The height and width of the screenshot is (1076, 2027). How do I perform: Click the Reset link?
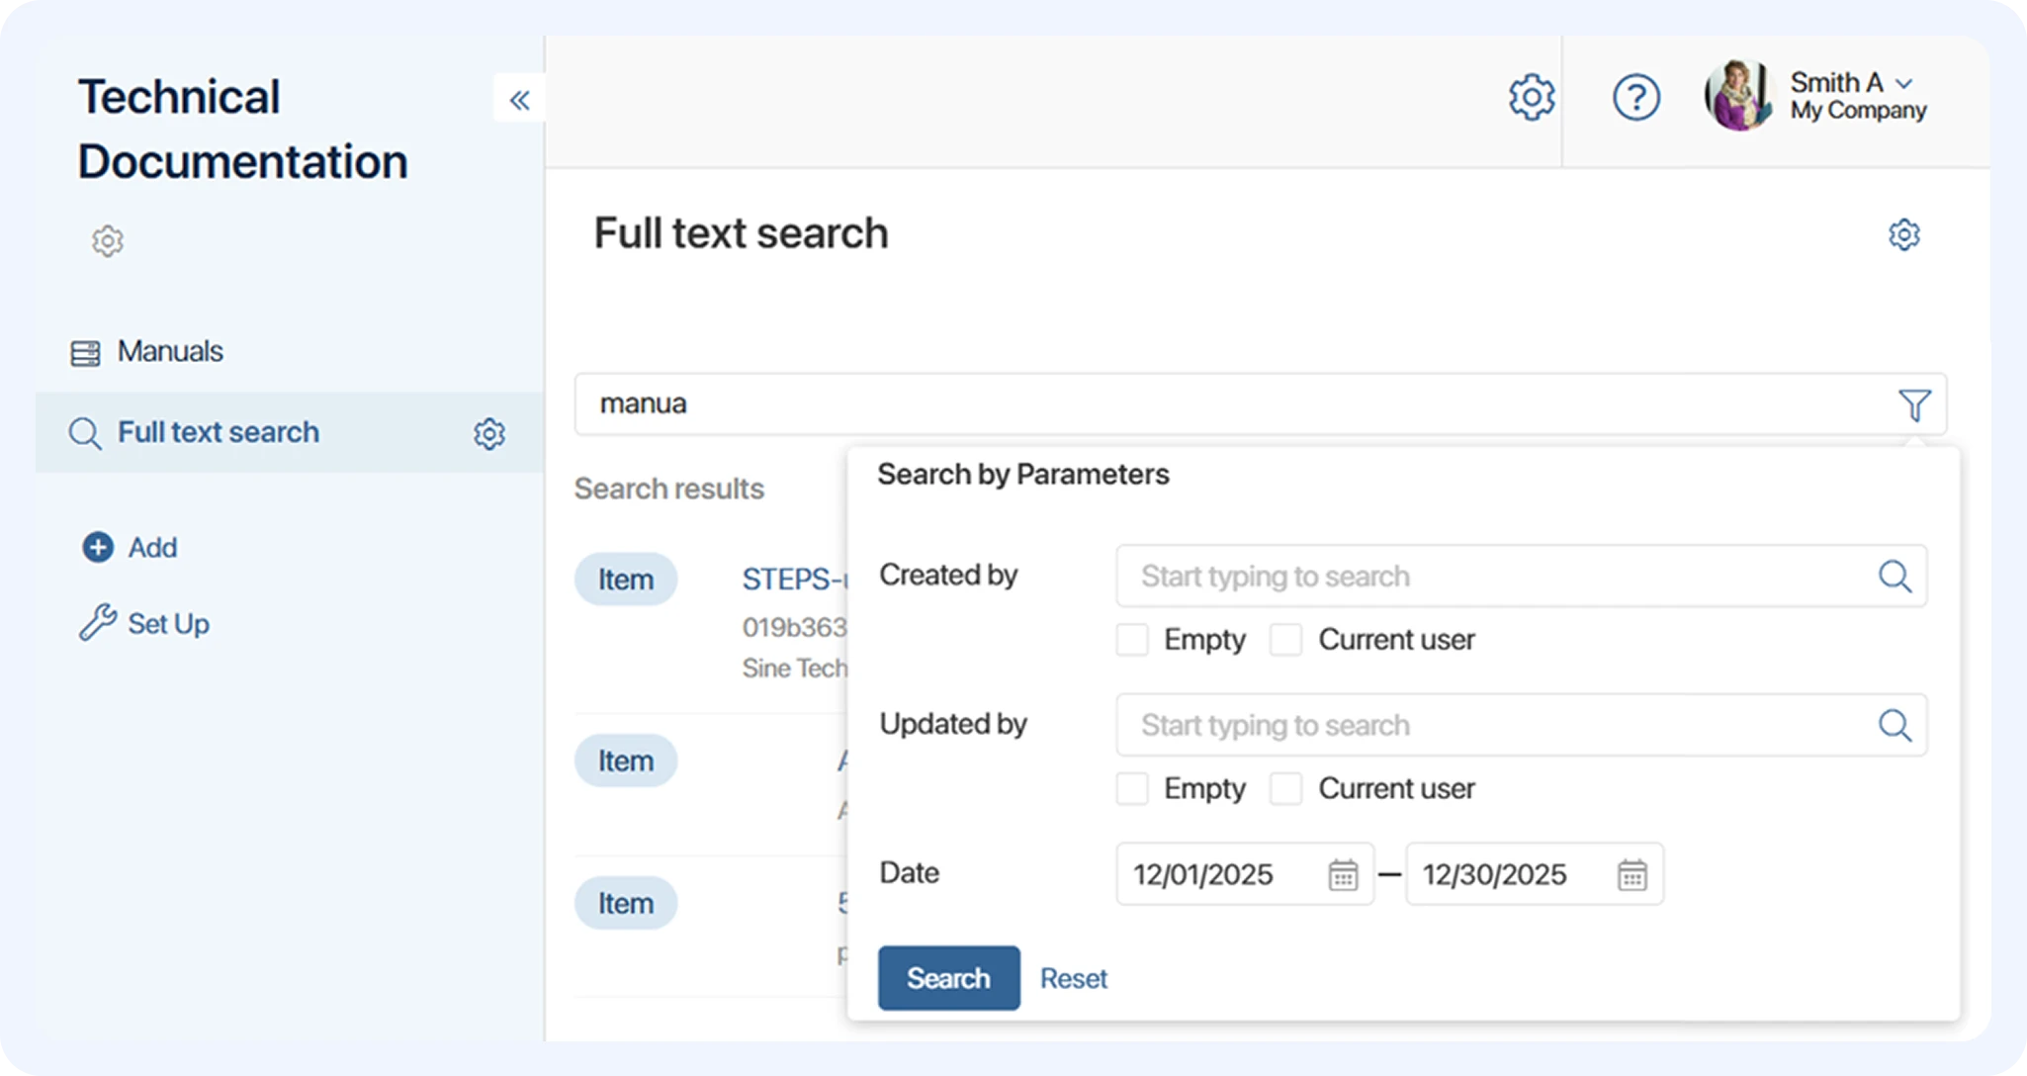tap(1073, 978)
